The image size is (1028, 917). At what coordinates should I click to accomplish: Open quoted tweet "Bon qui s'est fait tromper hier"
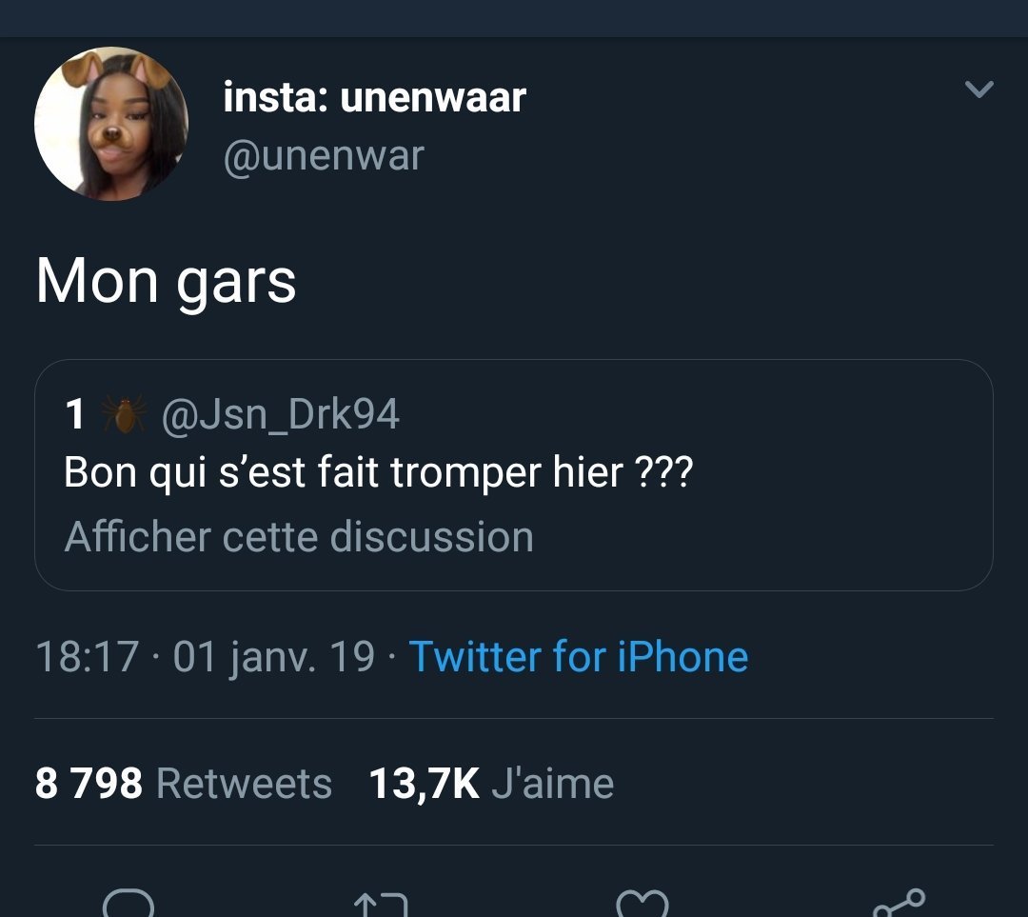click(x=378, y=473)
